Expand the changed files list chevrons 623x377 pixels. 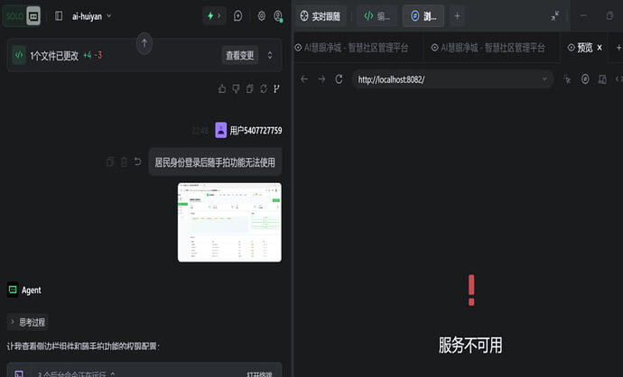[x=270, y=55]
